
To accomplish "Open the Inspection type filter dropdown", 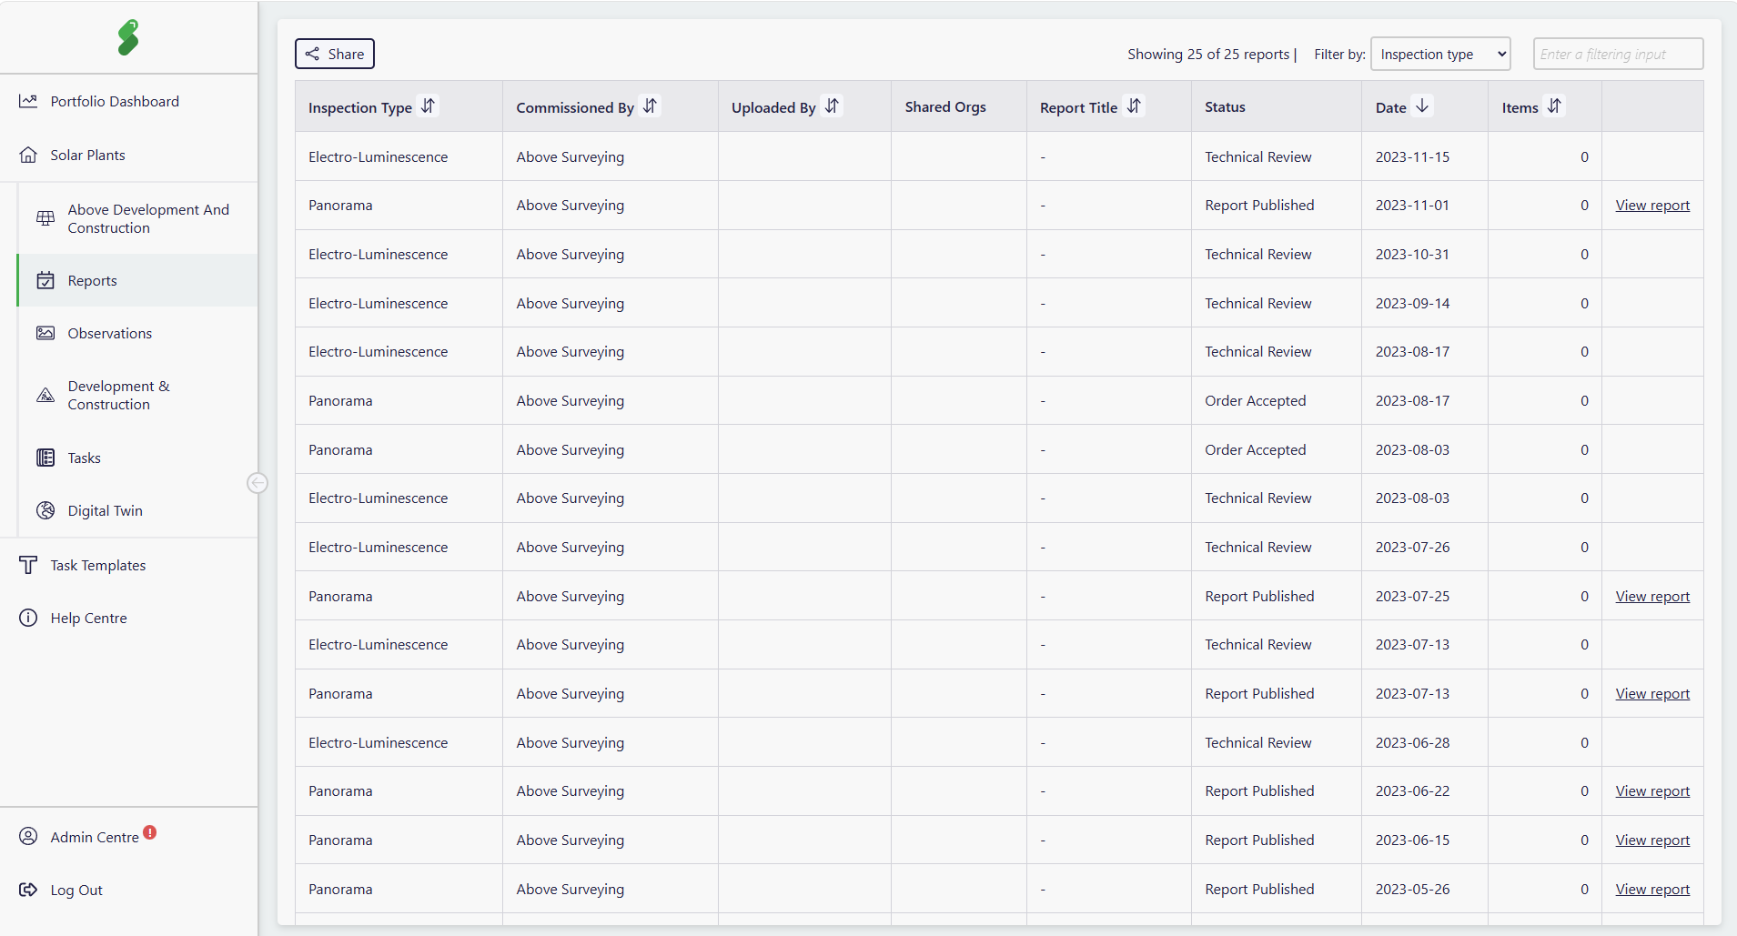I will [1440, 54].
